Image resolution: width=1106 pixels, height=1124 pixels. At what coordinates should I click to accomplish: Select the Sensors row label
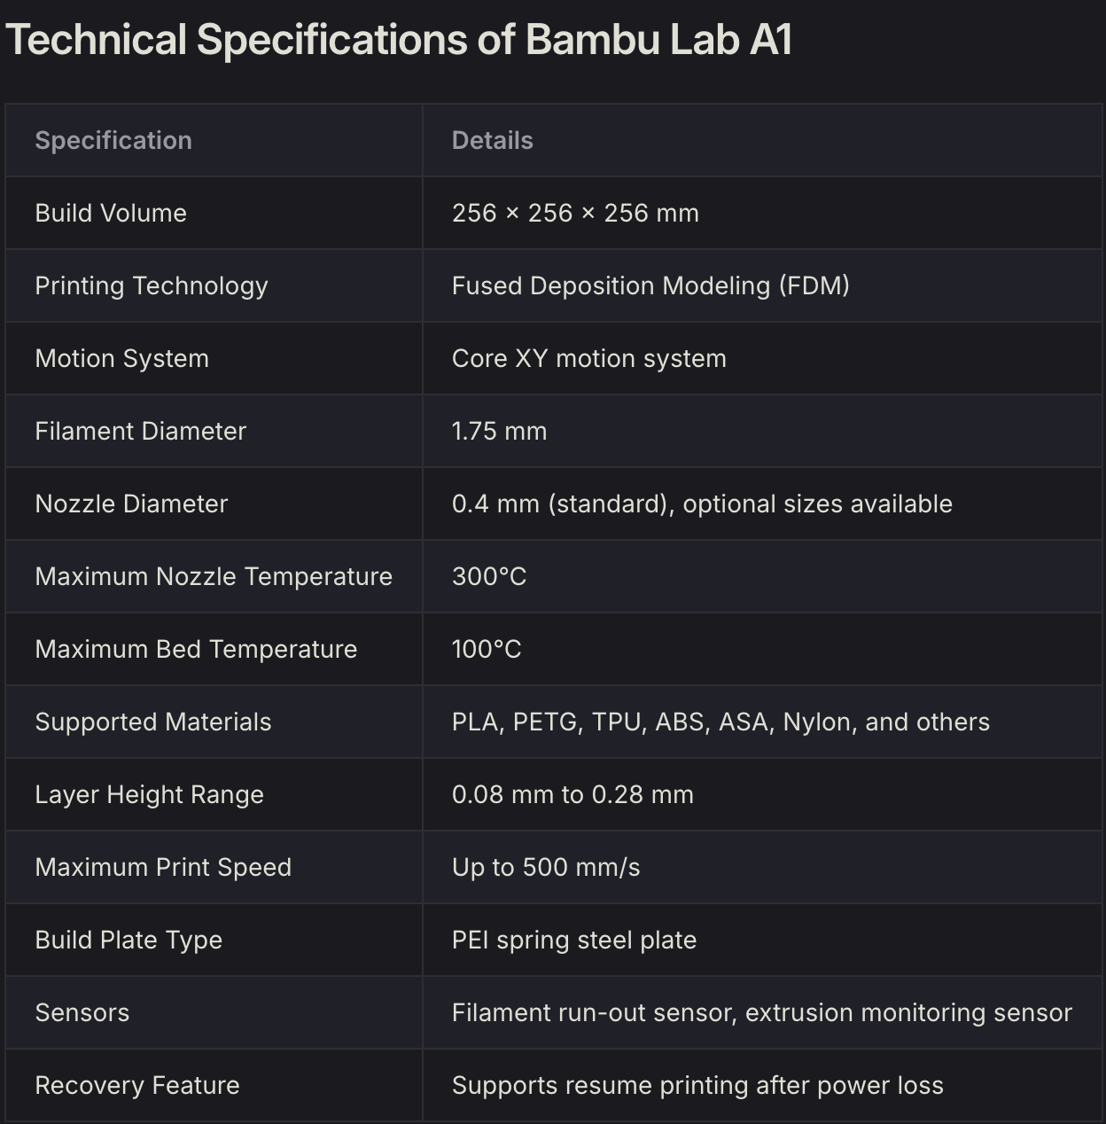pos(82,1012)
